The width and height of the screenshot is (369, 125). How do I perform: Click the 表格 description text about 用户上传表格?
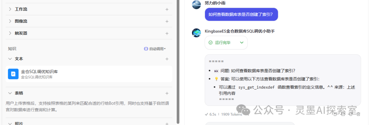coord(87,107)
